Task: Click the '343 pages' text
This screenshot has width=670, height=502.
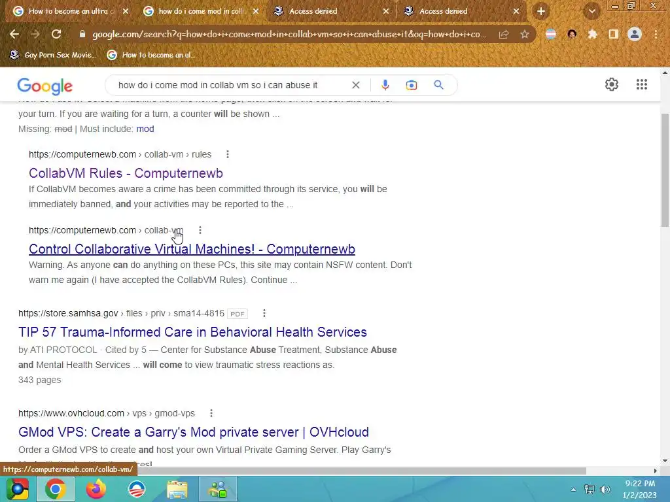Action: coord(40,380)
